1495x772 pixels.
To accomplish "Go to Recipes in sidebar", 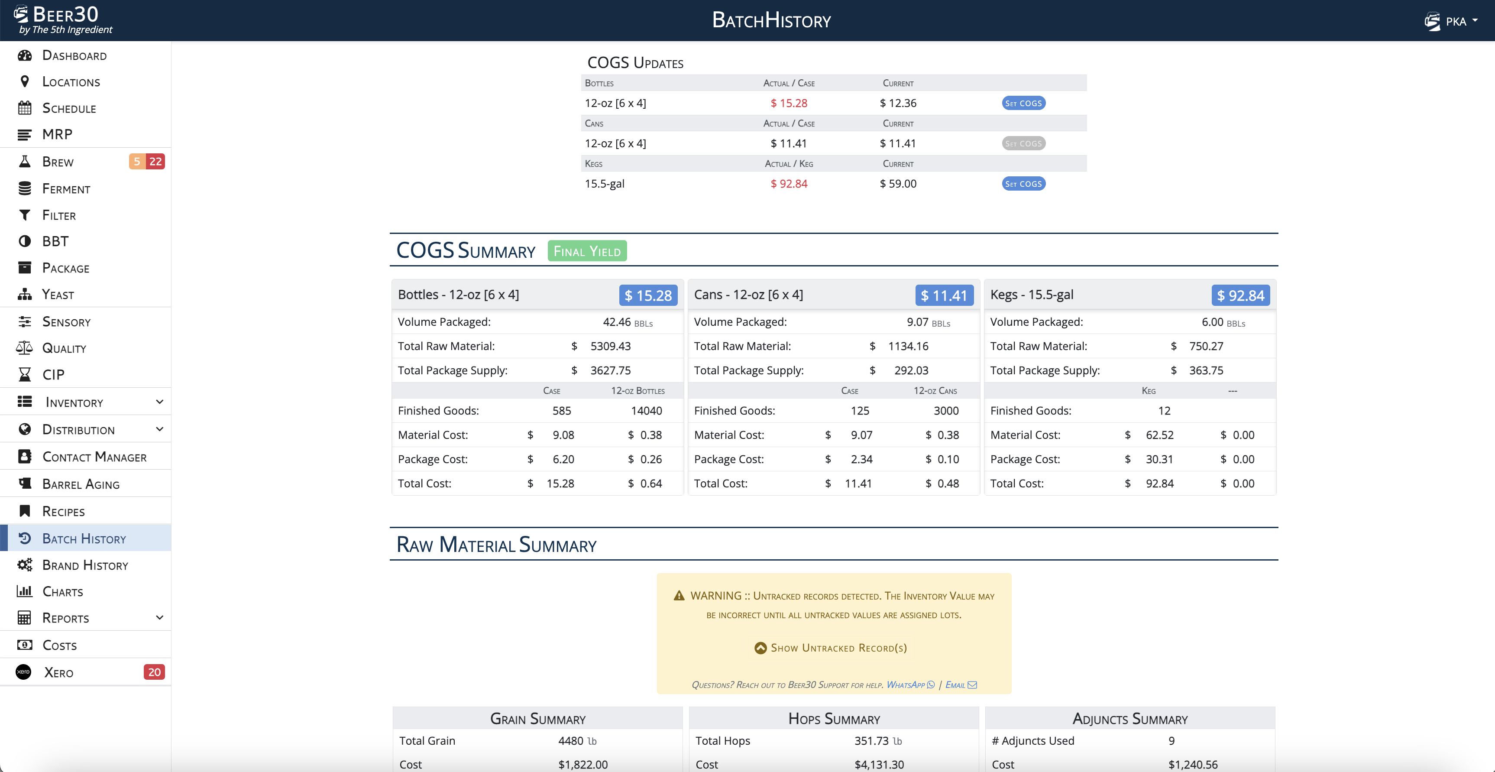I will (63, 511).
